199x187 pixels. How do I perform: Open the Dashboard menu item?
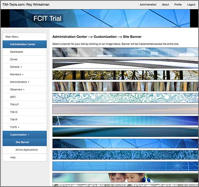(25, 52)
